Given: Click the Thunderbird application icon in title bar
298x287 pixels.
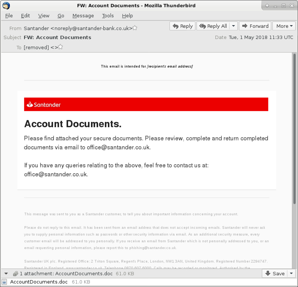Looking at the screenshot, I should [x=6, y=6].
